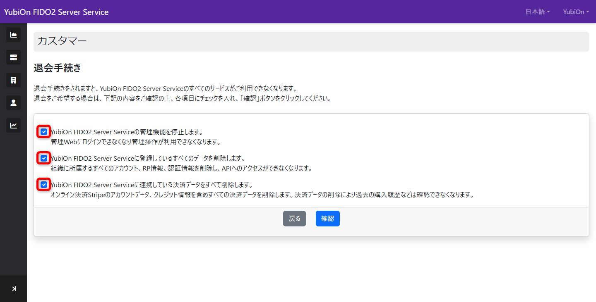Open the dashboard area-chart sidebar icon

point(13,34)
